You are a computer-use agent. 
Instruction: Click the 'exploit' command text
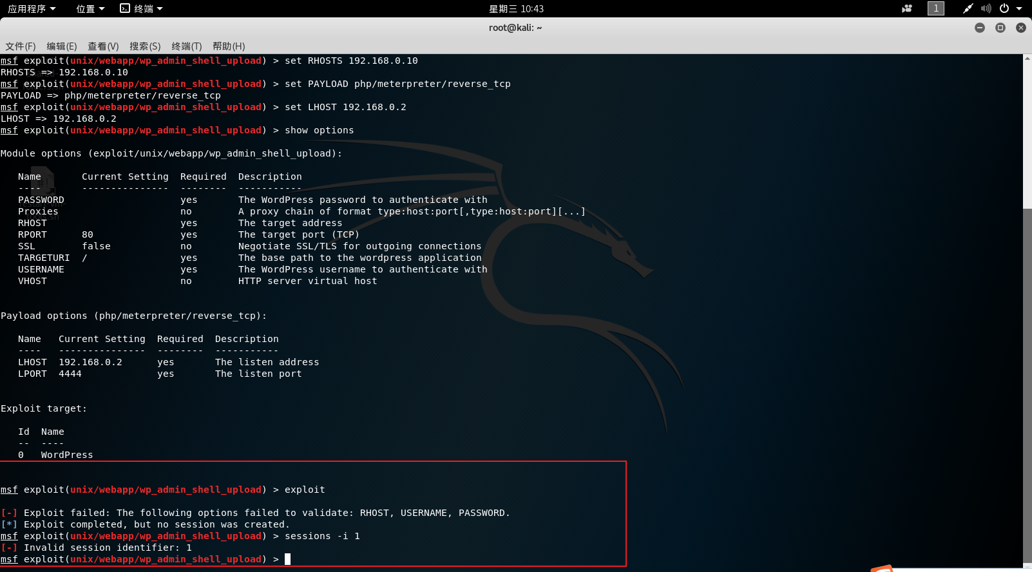305,490
